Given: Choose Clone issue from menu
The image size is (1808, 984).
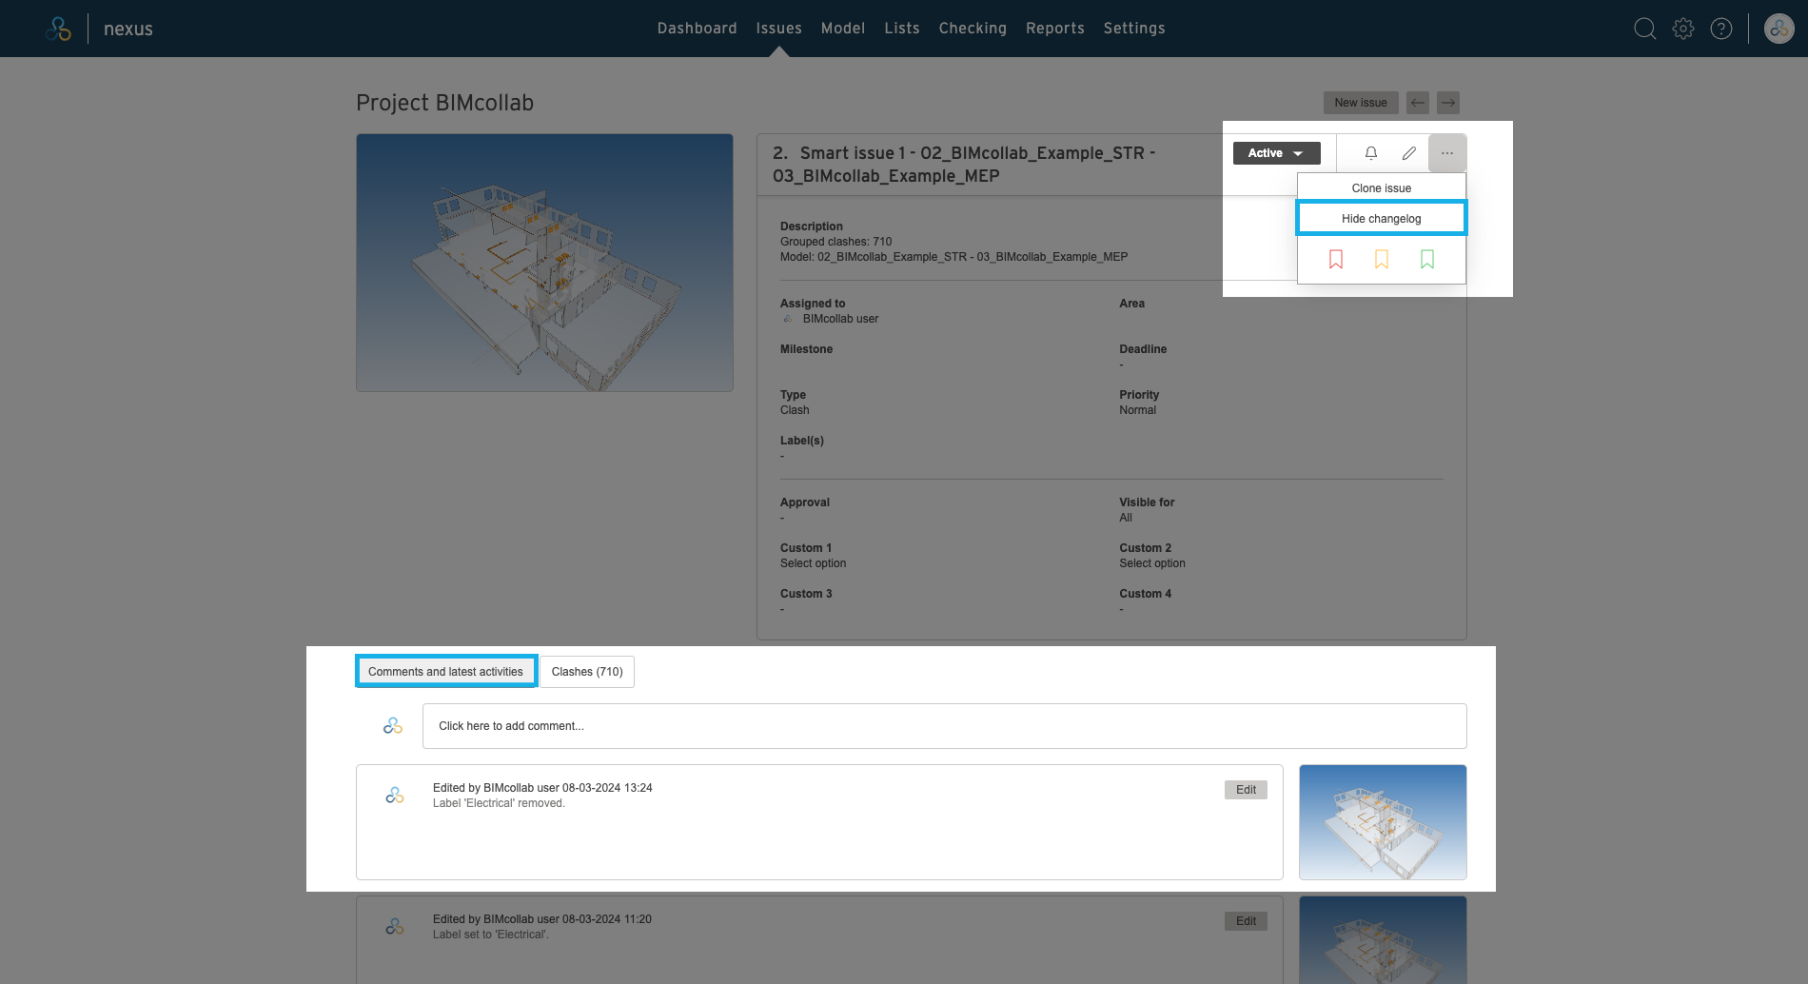Looking at the screenshot, I should [1382, 188].
